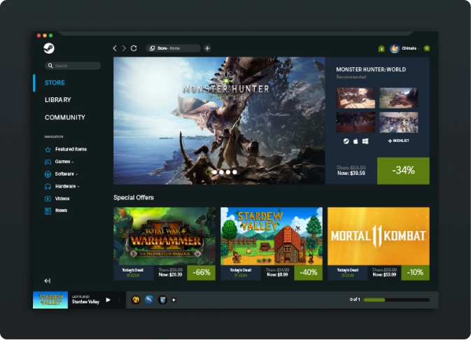Switch to the STORE section
This screenshot has width=471, height=340.
pyautogui.click(x=55, y=83)
